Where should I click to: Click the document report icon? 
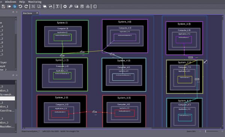click(82, 6)
